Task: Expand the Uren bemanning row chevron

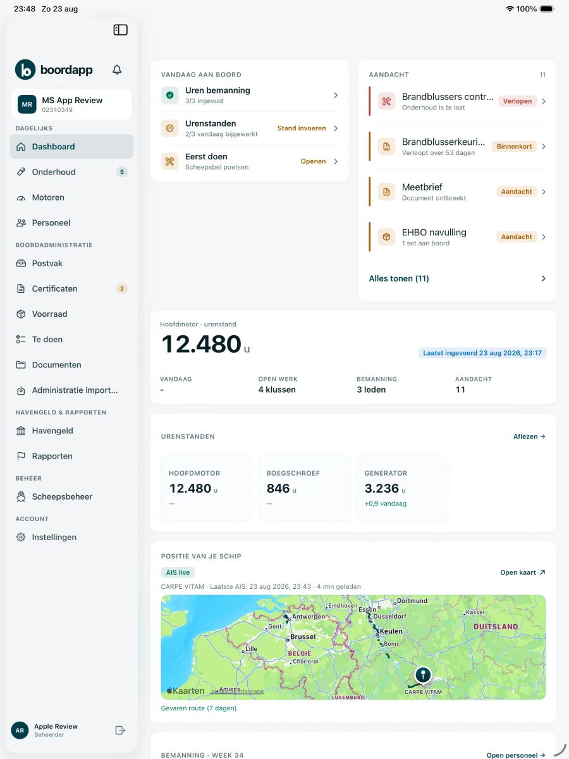Action: tap(336, 95)
